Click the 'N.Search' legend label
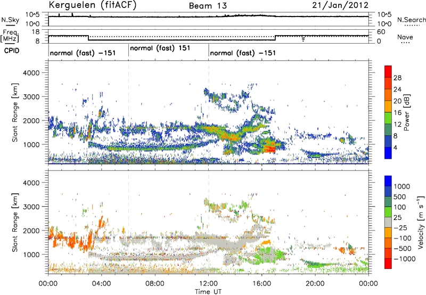Image resolution: width=426 pixels, height=295 pixels. [x=411, y=20]
